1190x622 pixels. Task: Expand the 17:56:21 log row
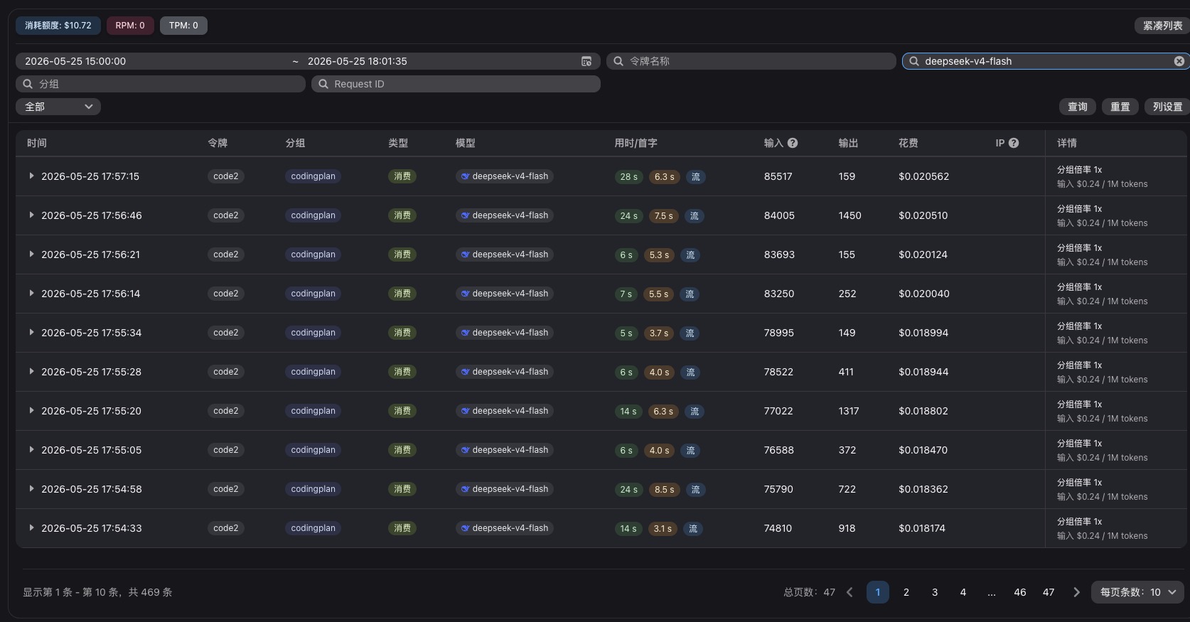31,254
